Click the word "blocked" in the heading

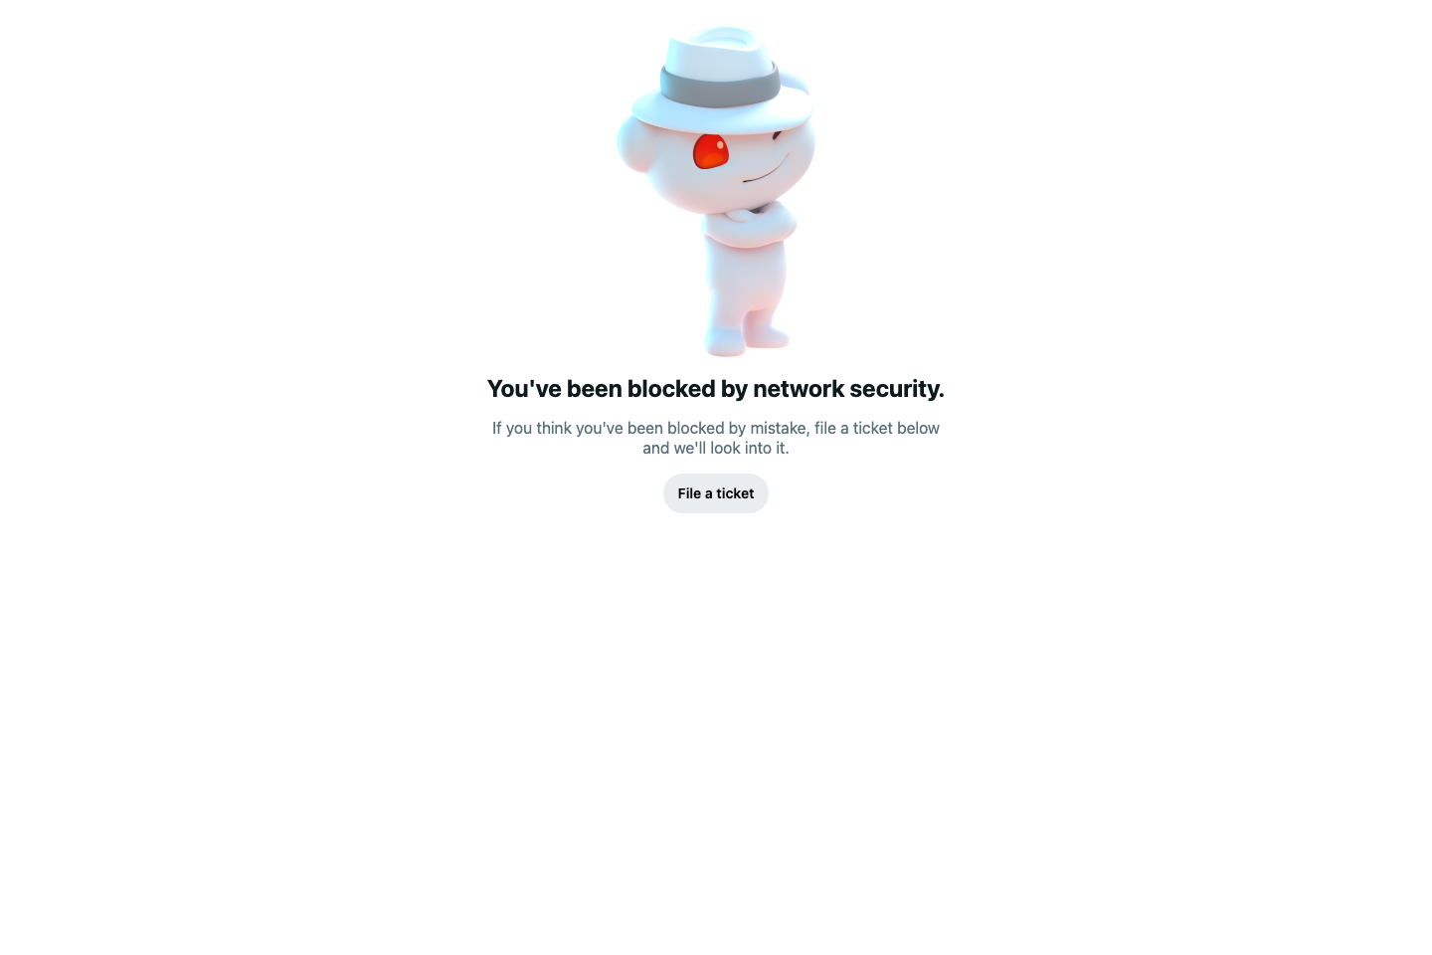671,389
